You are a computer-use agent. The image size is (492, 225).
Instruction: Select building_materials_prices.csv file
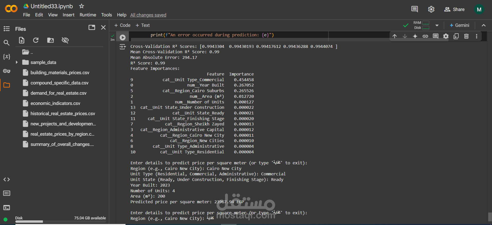tap(60, 73)
